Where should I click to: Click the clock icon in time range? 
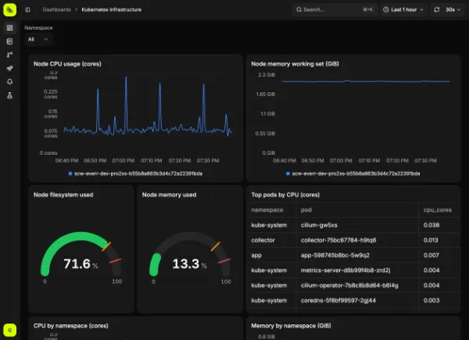(386, 9)
